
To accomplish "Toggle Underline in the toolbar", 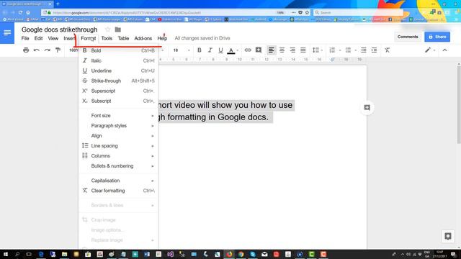I will [x=220, y=50].
